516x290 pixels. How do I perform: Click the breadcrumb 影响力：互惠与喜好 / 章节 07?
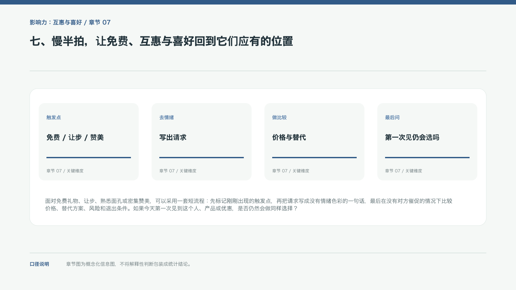tap(70, 22)
